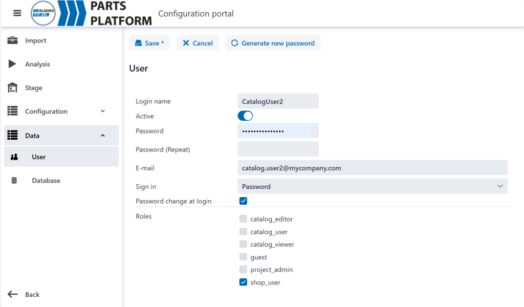Click the Import briefcase icon
Image resolution: width=524 pixels, height=307 pixels.
(13, 40)
